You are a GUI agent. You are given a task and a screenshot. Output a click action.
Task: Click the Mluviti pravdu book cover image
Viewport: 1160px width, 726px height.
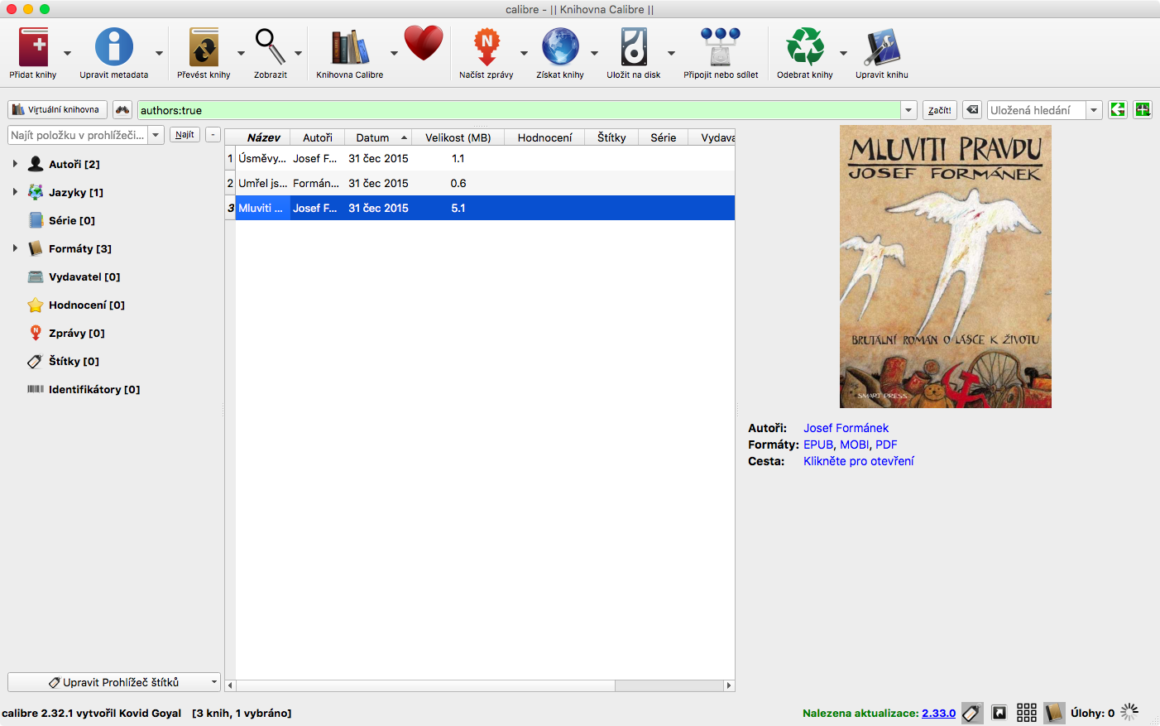click(945, 267)
